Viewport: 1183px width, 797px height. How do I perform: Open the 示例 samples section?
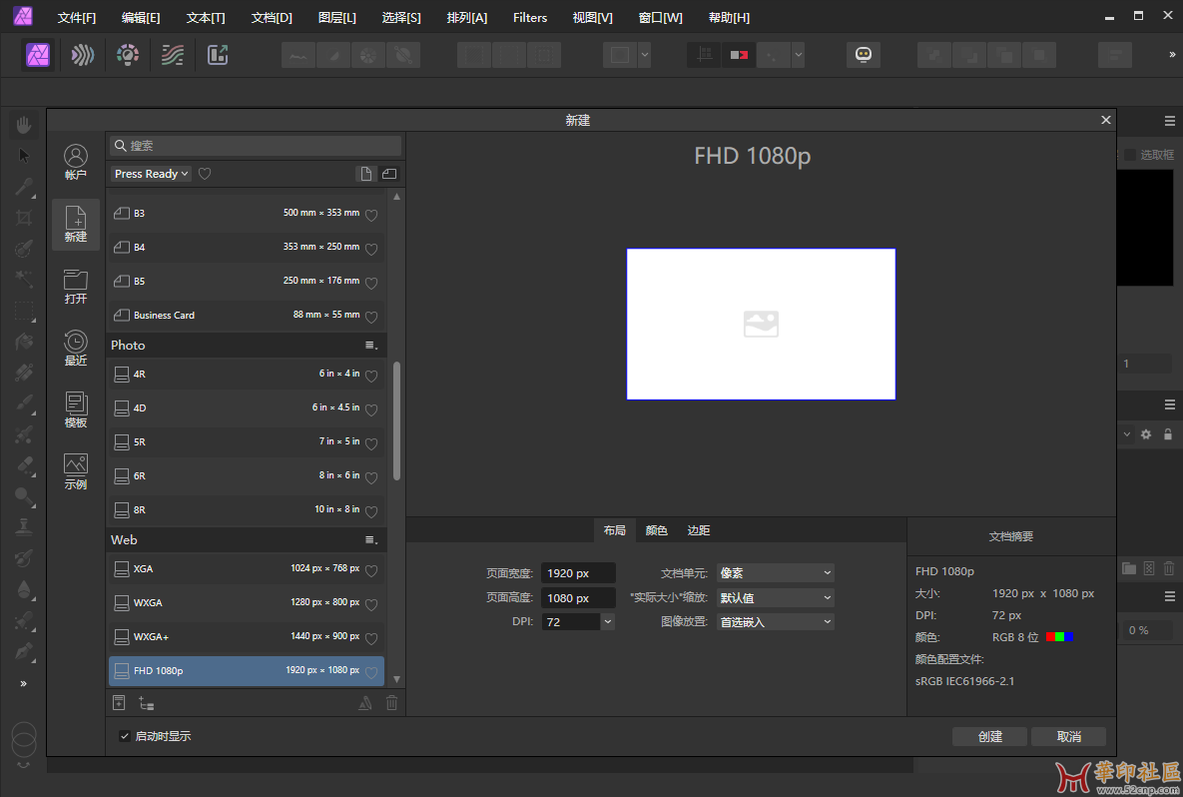pyautogui.click(x=76, y=471)
